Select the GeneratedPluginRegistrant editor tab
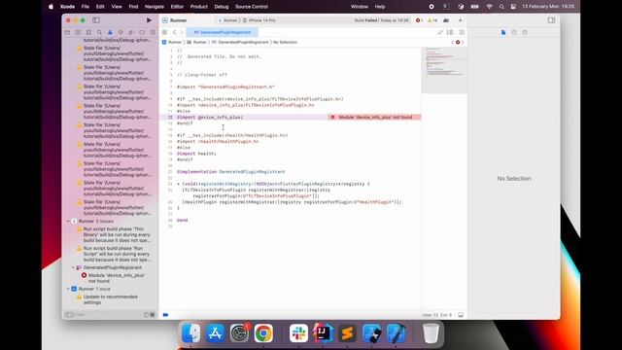 (223, 32)
